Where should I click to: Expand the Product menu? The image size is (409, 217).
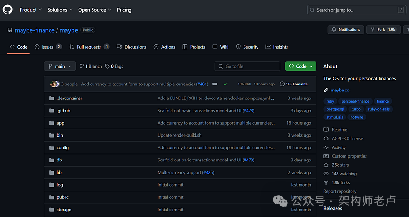pos(30,10)
